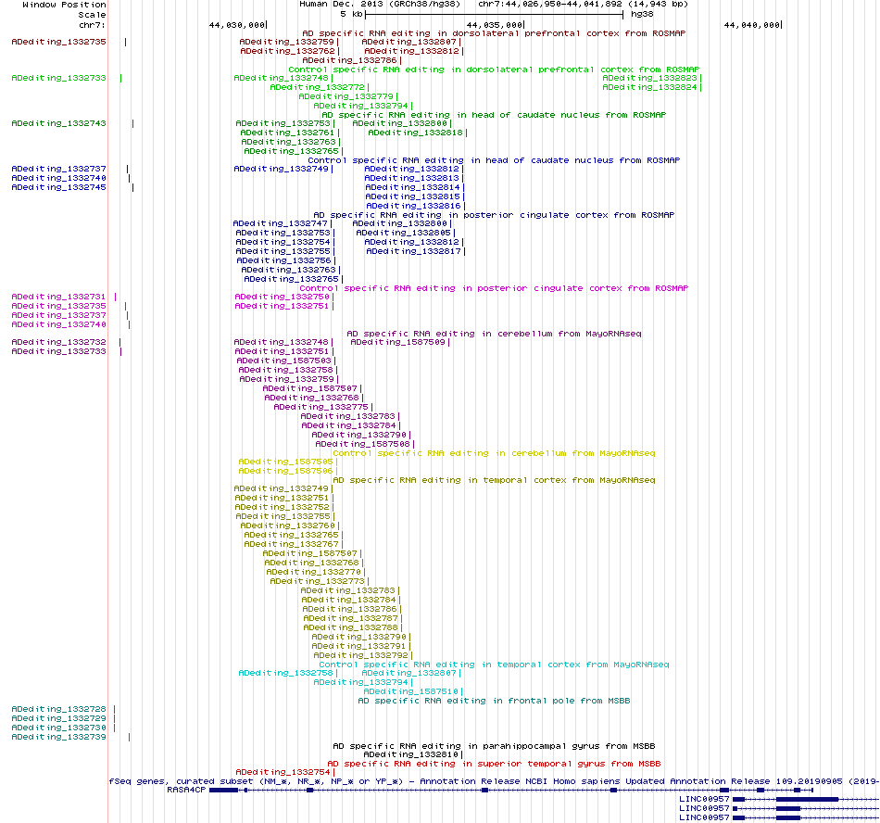Select item ADediting_1332761
The height and width of the screenshot is (823, 880).
point(287,133)
